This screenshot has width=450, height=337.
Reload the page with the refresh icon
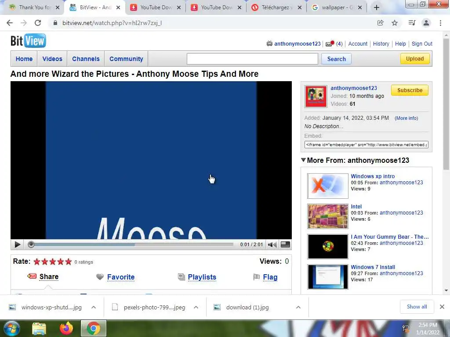(38, 23)
